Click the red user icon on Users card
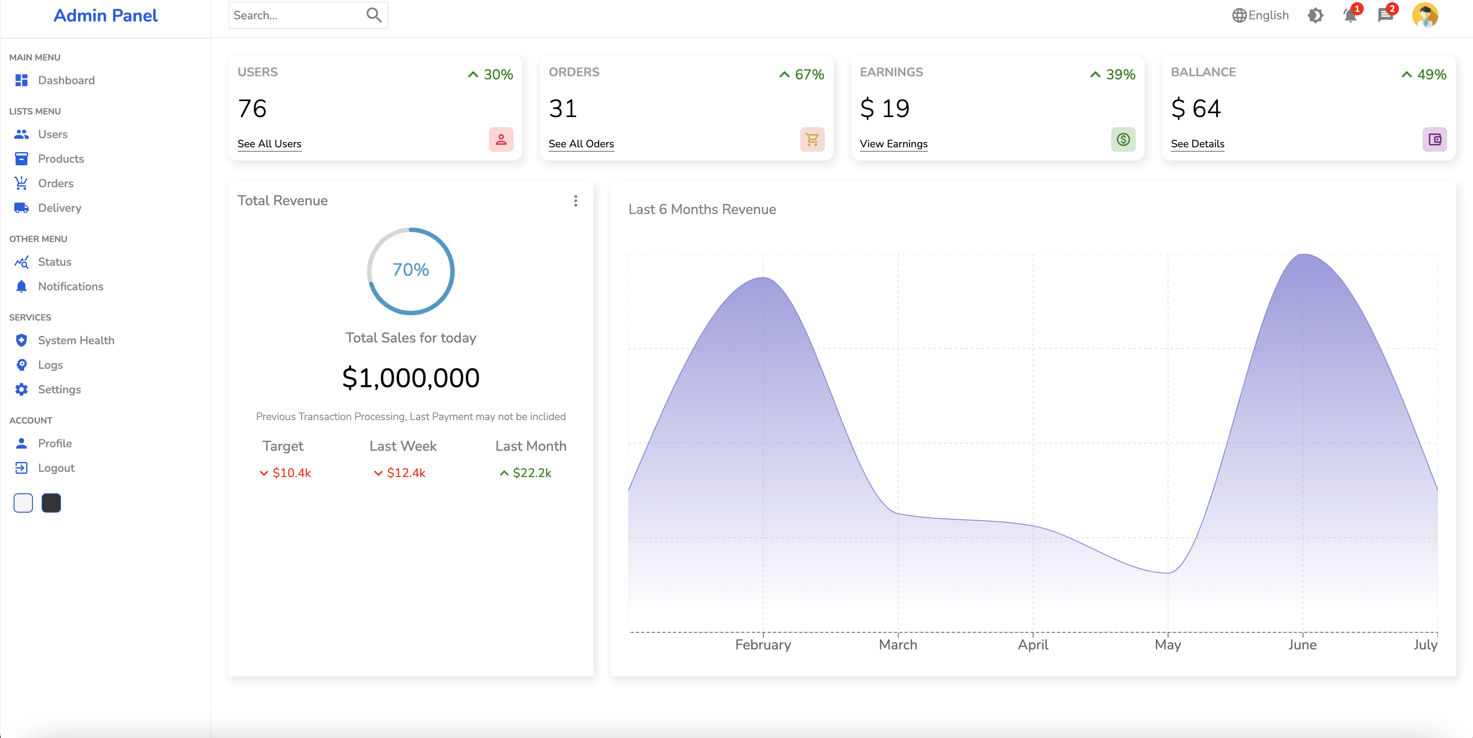This screenshot has height=738, width=1473. point(501,139)
